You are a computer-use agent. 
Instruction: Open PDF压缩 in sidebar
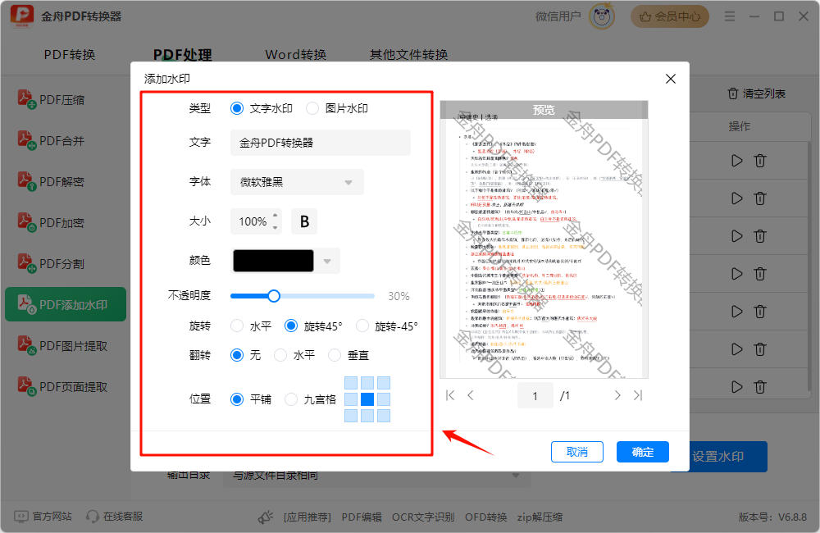tap(51, 99)
